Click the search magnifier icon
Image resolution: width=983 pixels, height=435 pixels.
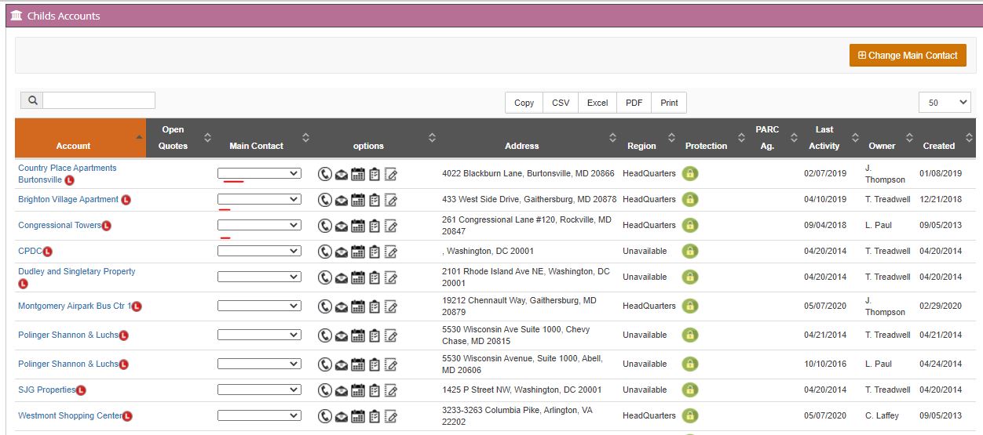31,100
